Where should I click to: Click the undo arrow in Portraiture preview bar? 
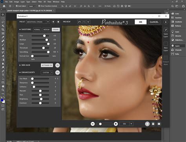(80, 22)
